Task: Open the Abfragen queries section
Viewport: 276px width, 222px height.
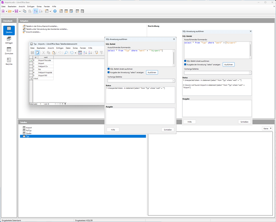Action: [x=9, y=40]
